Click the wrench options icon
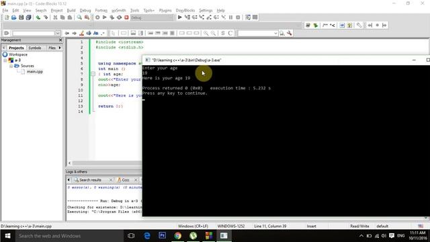The width and height of the screenshot is (430, 242). (x=290, y=33)
